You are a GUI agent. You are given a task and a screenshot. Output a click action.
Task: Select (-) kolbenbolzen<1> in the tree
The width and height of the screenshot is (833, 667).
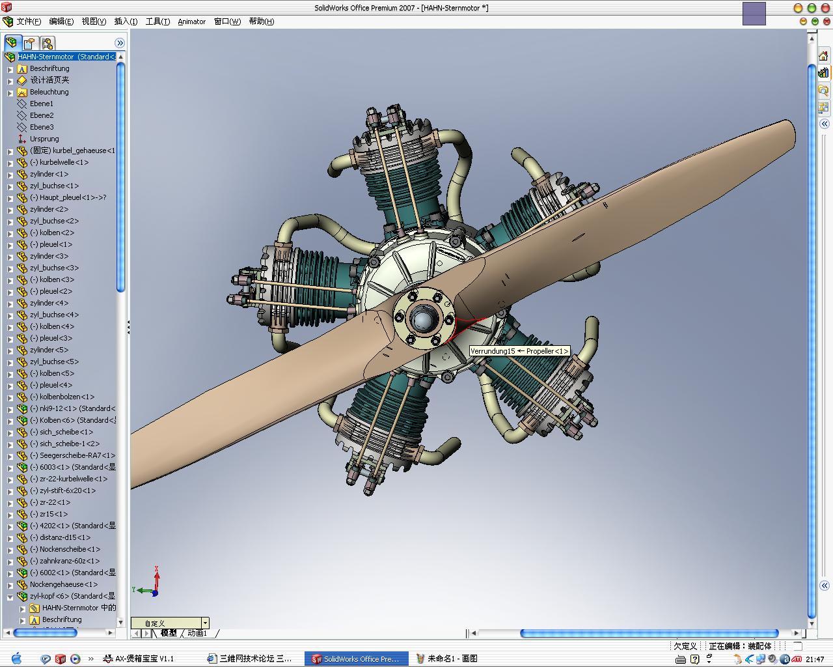pyautogui.click(x=62, y=397)
